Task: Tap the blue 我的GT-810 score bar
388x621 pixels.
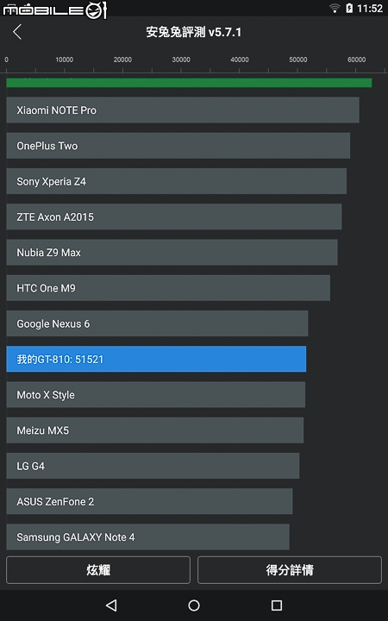Action: coord(156,359)
